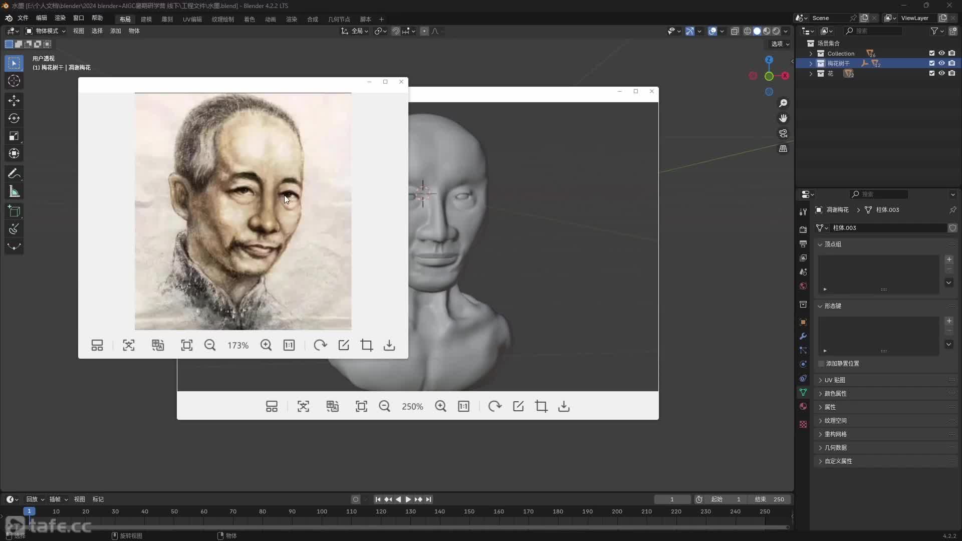Click the 结束 250 end frame field
Viewport: 962px width, 541px height.
pyautogui.click(x=770, y=499)
